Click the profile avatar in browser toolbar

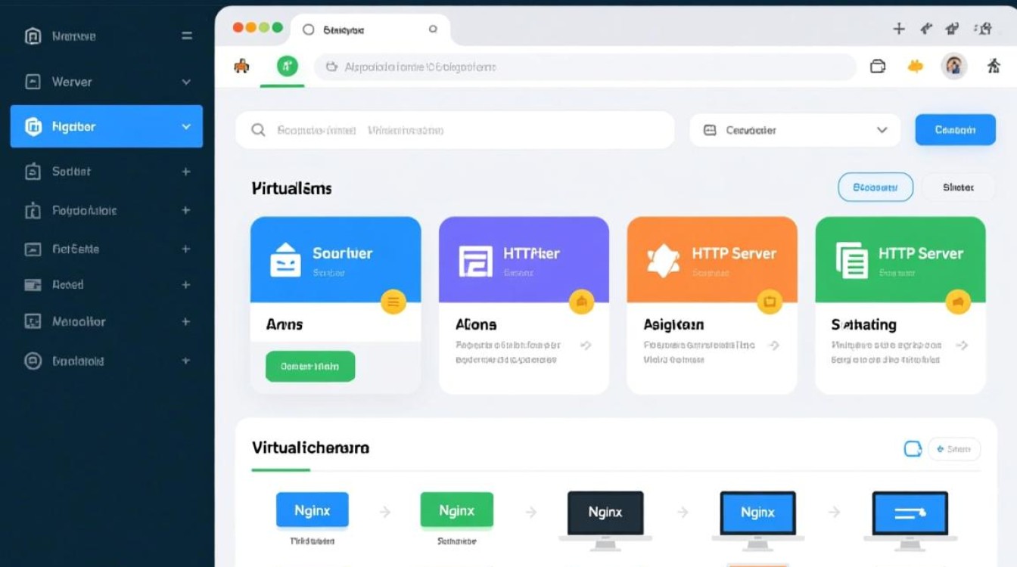coord(954,67)
